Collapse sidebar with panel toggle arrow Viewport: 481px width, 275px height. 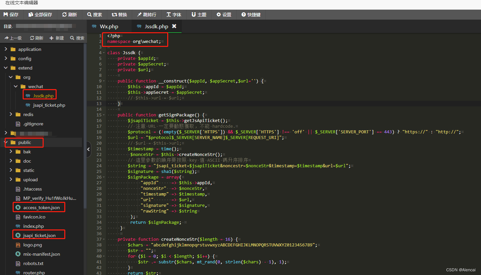(88, 150)
